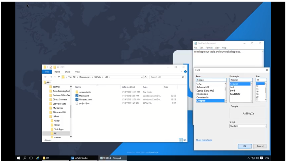This screenshot has width=287, height=162.
Task: Select Test Apps folder in tree
Action: (59, 129)
